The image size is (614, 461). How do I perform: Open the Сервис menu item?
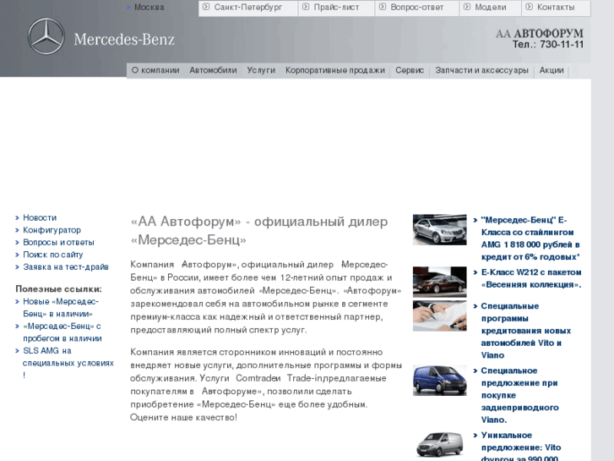(410, 70)
